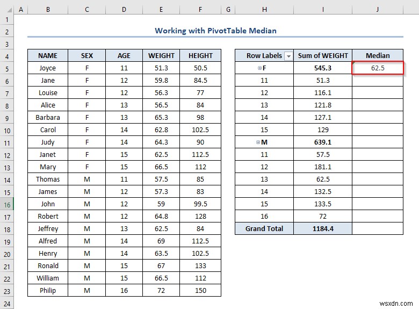Click pivot value 129
The image size is (419, 309).
[323, 130]
